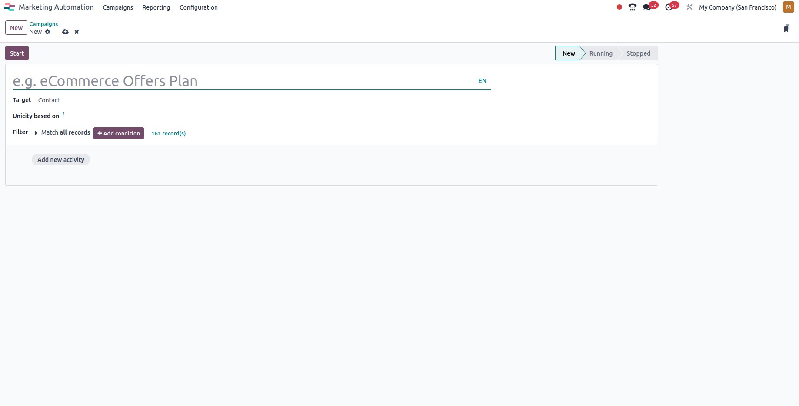This screenshot has height=406, width=799.
Task: Start the campaign
Action: (x=17, y=53)
